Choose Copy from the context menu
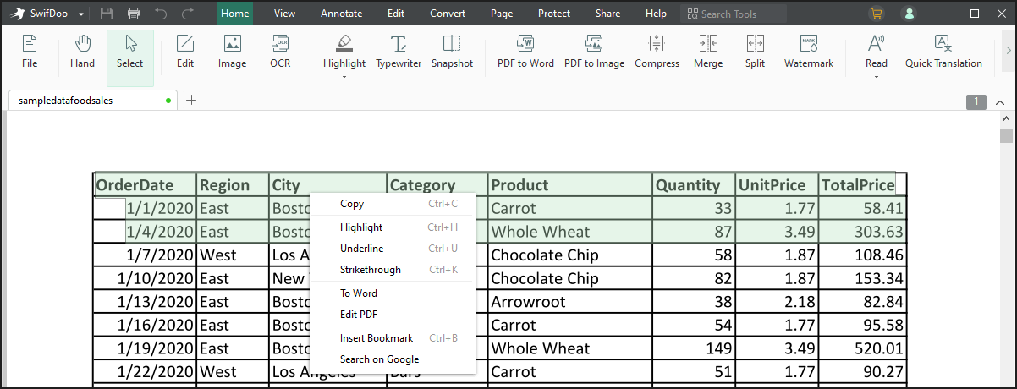This screenshot has width=1017, height=389. click(393, 204)
